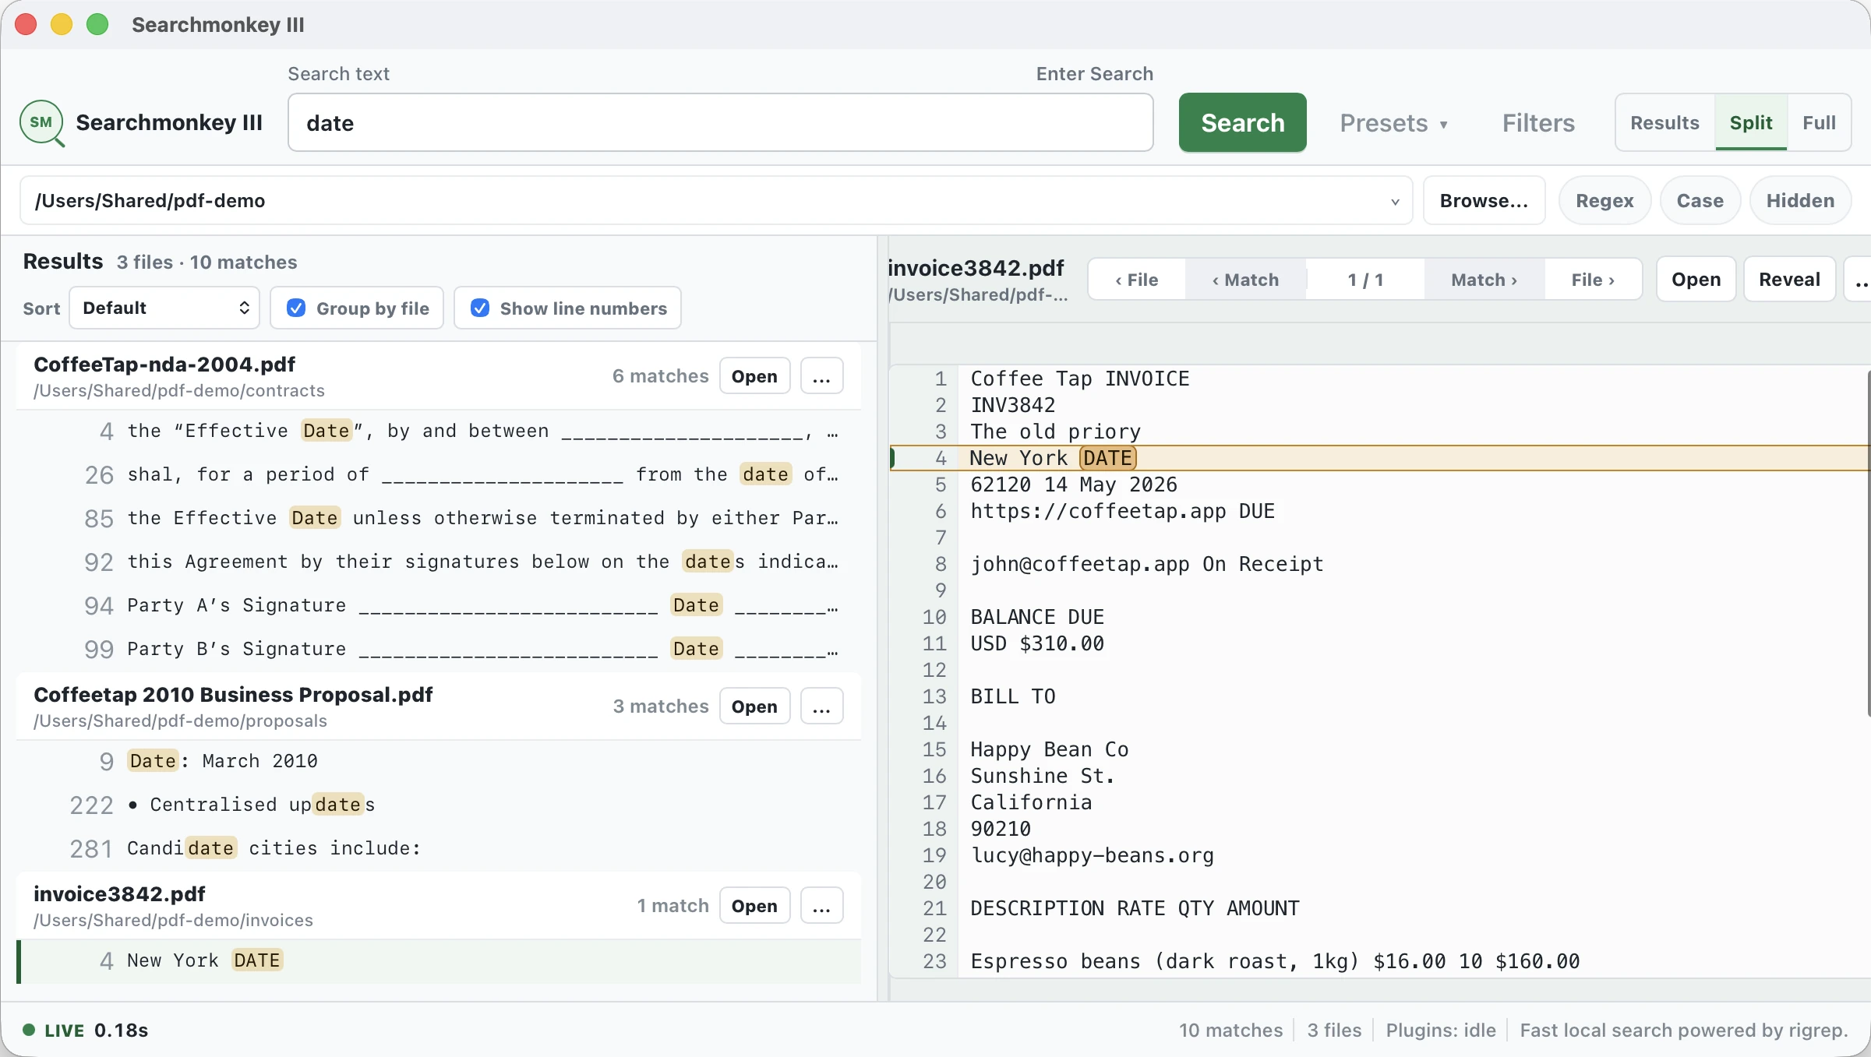The height and width of the screenshot is (1057, 1871).
Task: Open Coffeetap 2010 Business Proposal.pdf via Open button
Action: tap(754, 706)
